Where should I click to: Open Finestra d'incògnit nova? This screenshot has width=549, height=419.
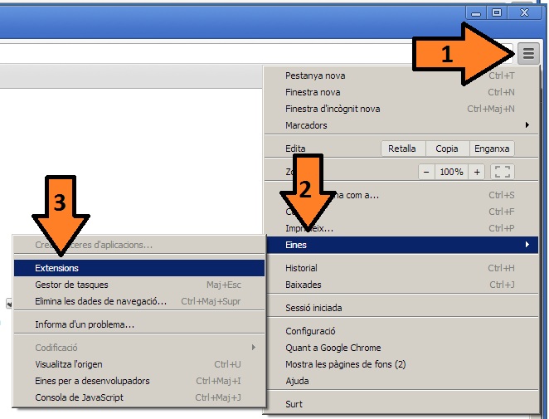coord(401,109)
